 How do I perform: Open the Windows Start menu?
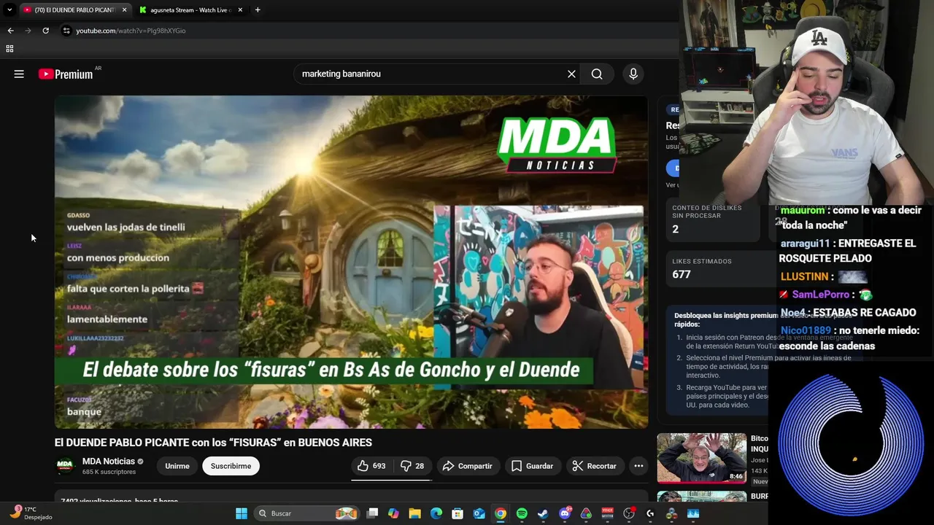point(242,513)
